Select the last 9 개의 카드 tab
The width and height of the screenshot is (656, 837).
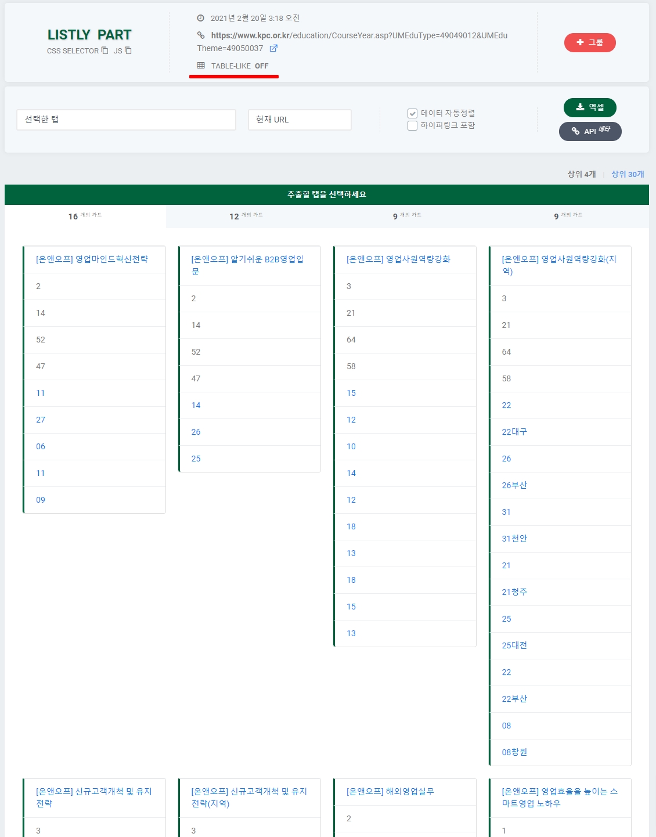568,216
